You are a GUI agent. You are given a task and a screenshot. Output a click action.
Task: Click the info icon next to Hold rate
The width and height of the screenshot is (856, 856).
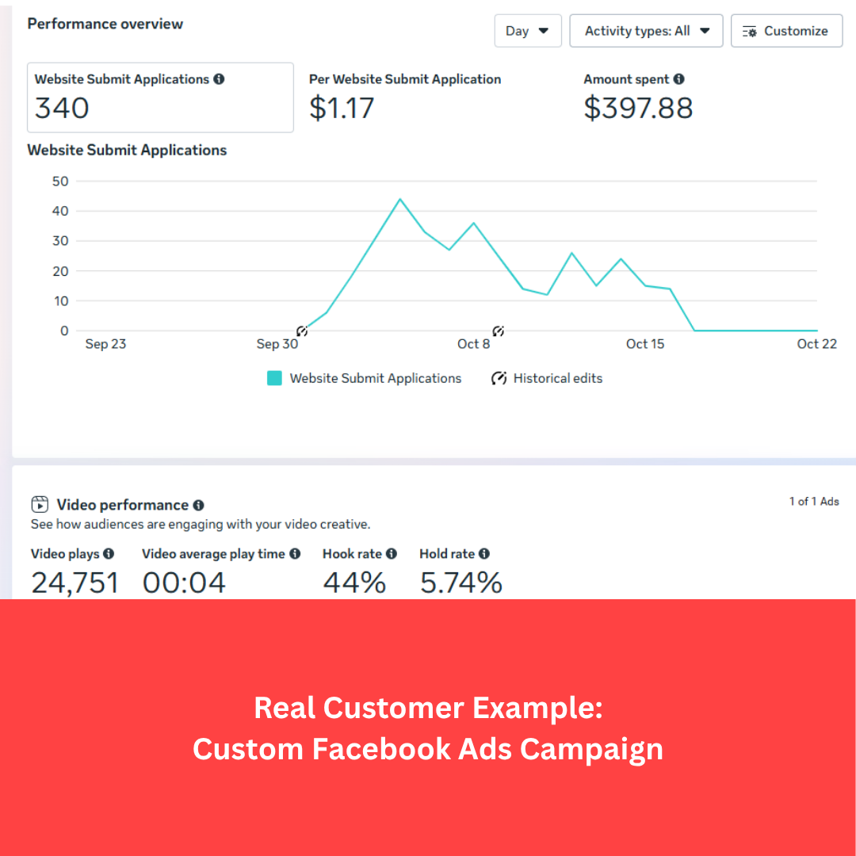click(483, 553)
